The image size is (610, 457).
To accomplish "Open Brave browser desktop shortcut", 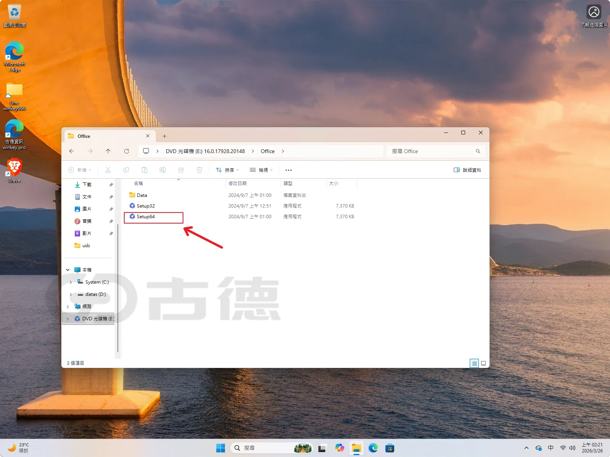I will (x=14, y=171).
